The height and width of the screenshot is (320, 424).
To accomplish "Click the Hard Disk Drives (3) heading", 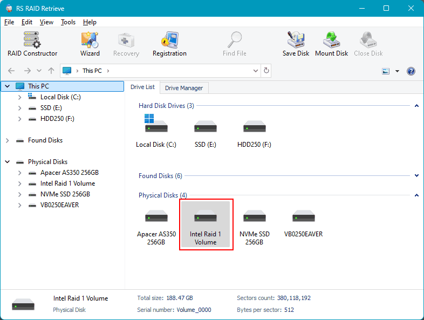I will pos(166,106).
